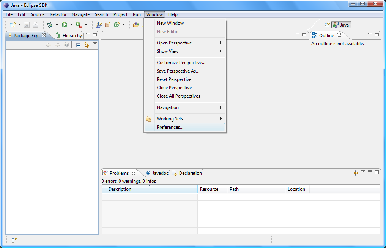Image resolution: width=386 pixels, height=248 pixels.
Task: Choose Customize Perspective...
Action: [184, 63]
